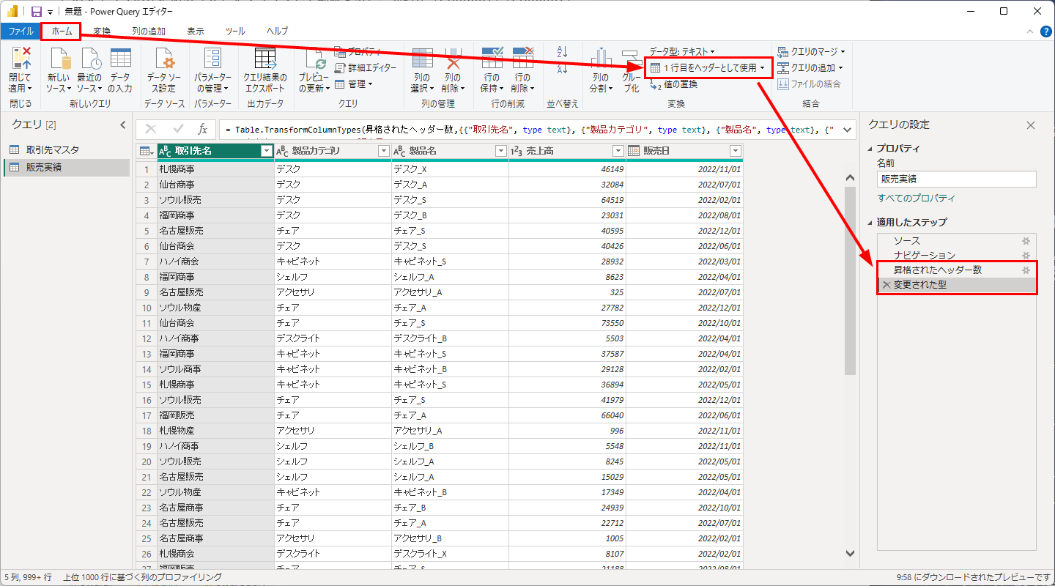Viewport: 1055px width, 586px height.
Task: Open the 売上高 column filter dropdown
Action: (618, 151)
